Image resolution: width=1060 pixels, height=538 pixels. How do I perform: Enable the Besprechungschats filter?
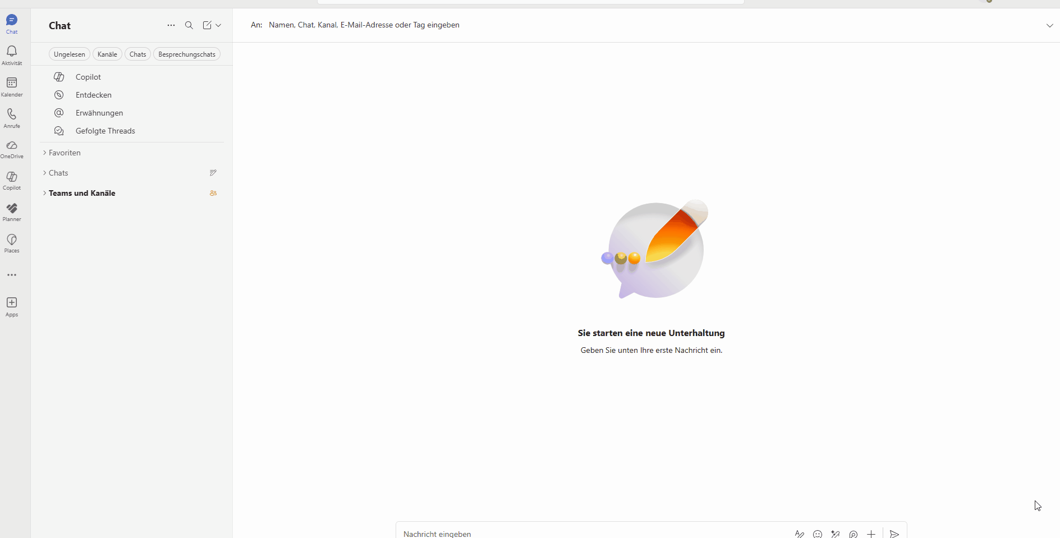187,54
